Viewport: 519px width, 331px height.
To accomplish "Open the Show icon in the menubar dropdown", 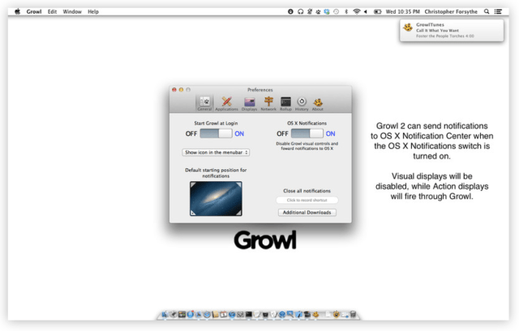I will (x=216, y=152).
